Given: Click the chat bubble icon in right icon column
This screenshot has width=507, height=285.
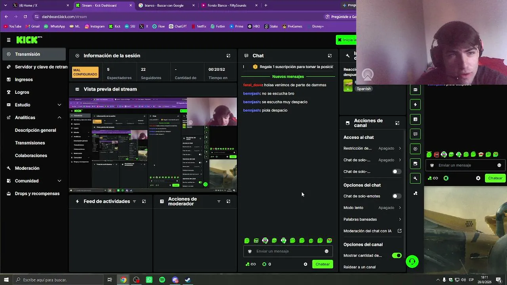Looking at the screenshot, I should (415, 134).
